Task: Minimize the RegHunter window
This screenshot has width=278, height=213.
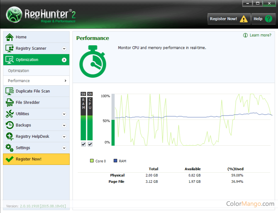Action: pos(247,3)
